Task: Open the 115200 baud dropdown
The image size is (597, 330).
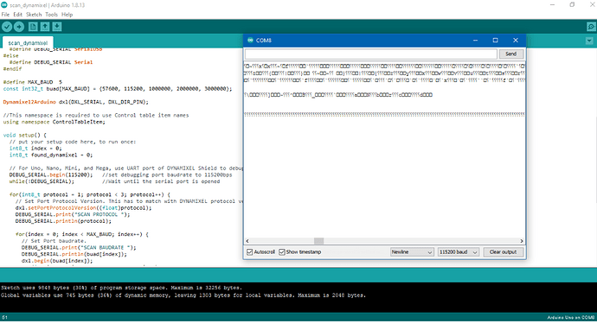Action: [459, 252]
